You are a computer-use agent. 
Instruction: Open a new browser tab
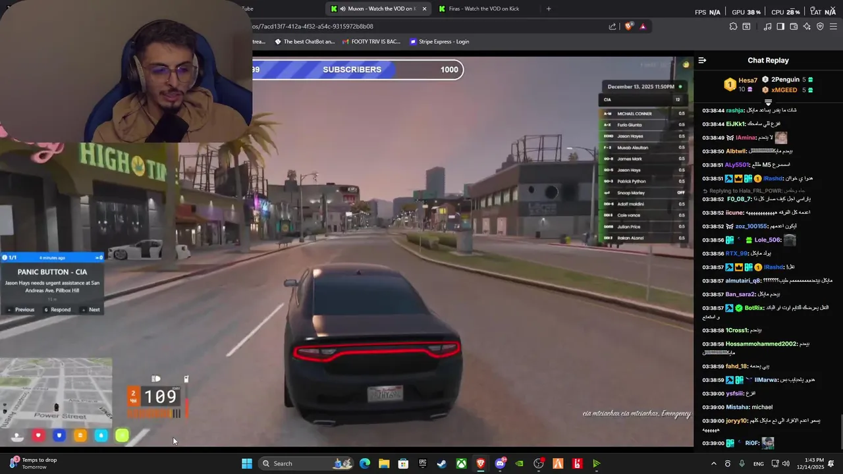pos(549,9)
